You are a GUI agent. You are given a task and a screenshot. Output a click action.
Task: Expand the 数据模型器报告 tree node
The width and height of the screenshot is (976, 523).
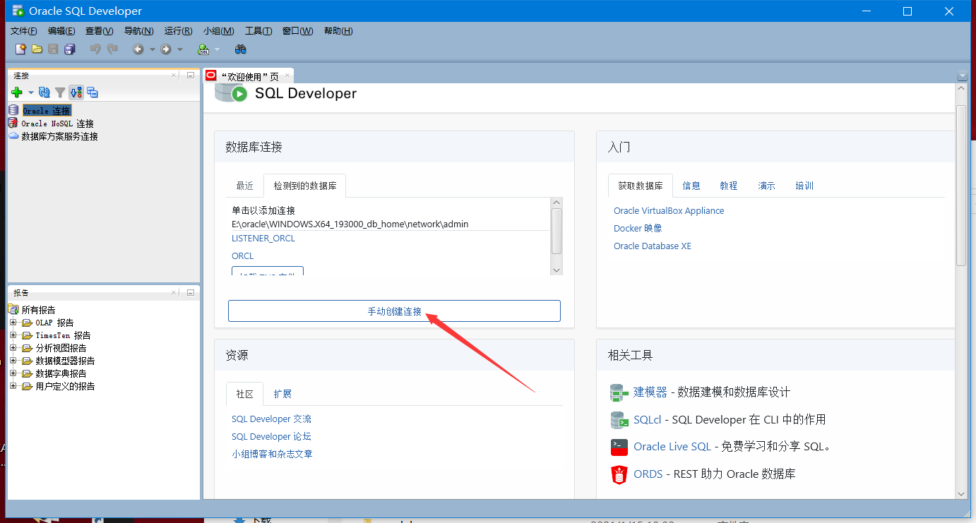point(13,361)
